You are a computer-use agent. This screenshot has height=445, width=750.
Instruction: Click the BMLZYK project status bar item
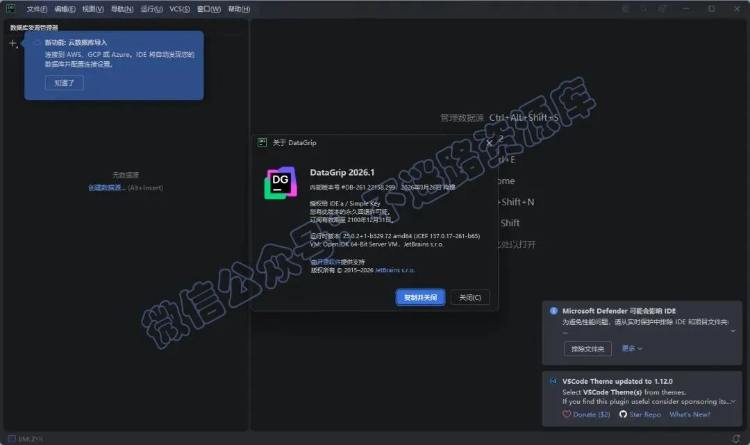pos(26,439)
